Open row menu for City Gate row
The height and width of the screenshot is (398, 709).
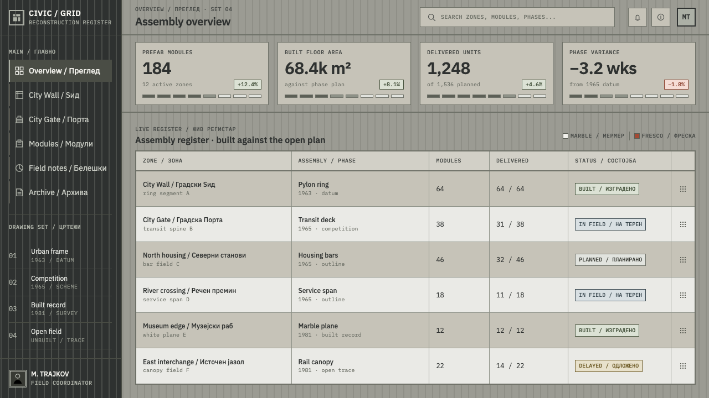point(683,224)
